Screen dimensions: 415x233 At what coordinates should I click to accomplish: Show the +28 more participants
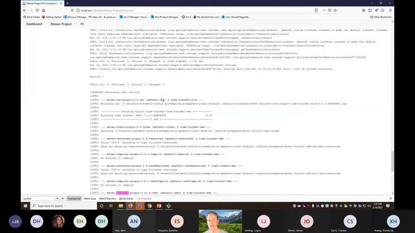[x=16, y=221]
